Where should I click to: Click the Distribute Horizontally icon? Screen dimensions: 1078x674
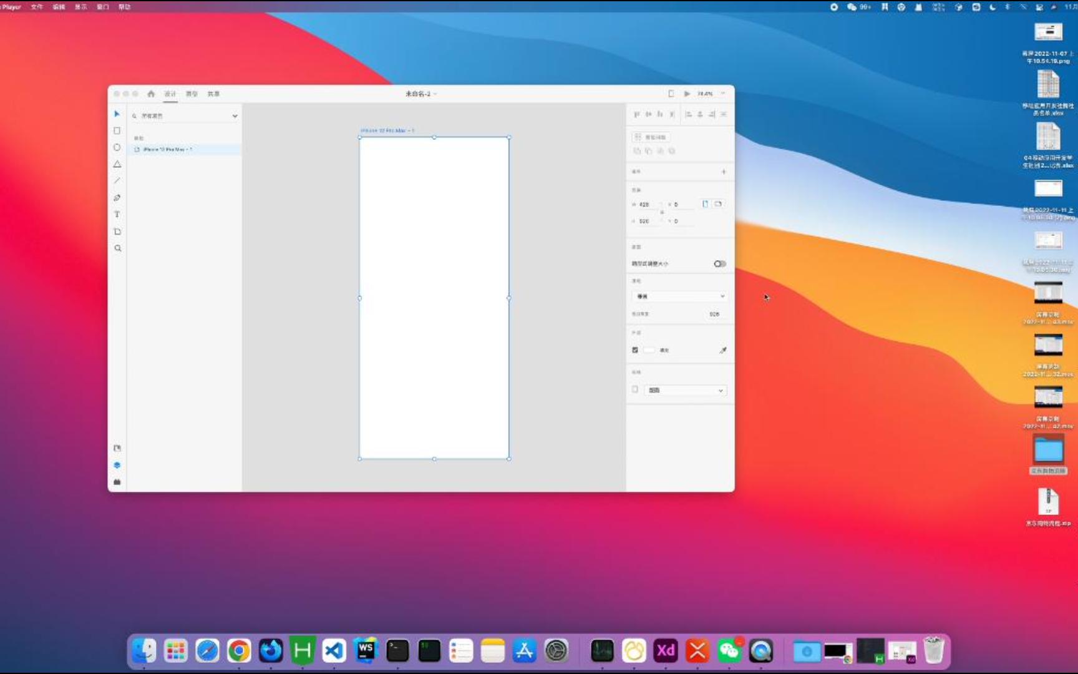click(x=724, y=114)
